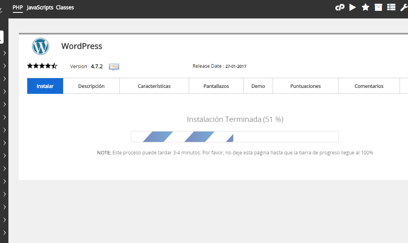Select the PHP category in top bar
Viewport: 408px width, 243px height.
click(x=18, y=8)
